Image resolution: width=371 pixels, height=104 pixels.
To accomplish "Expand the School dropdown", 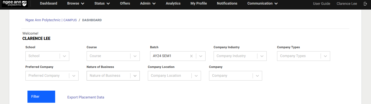I will 64,56.
